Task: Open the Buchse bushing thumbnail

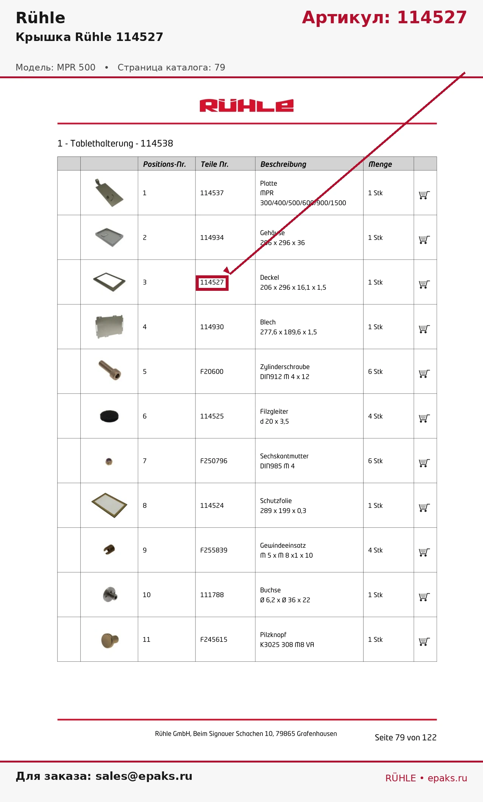Action: [x=110, y=595]
